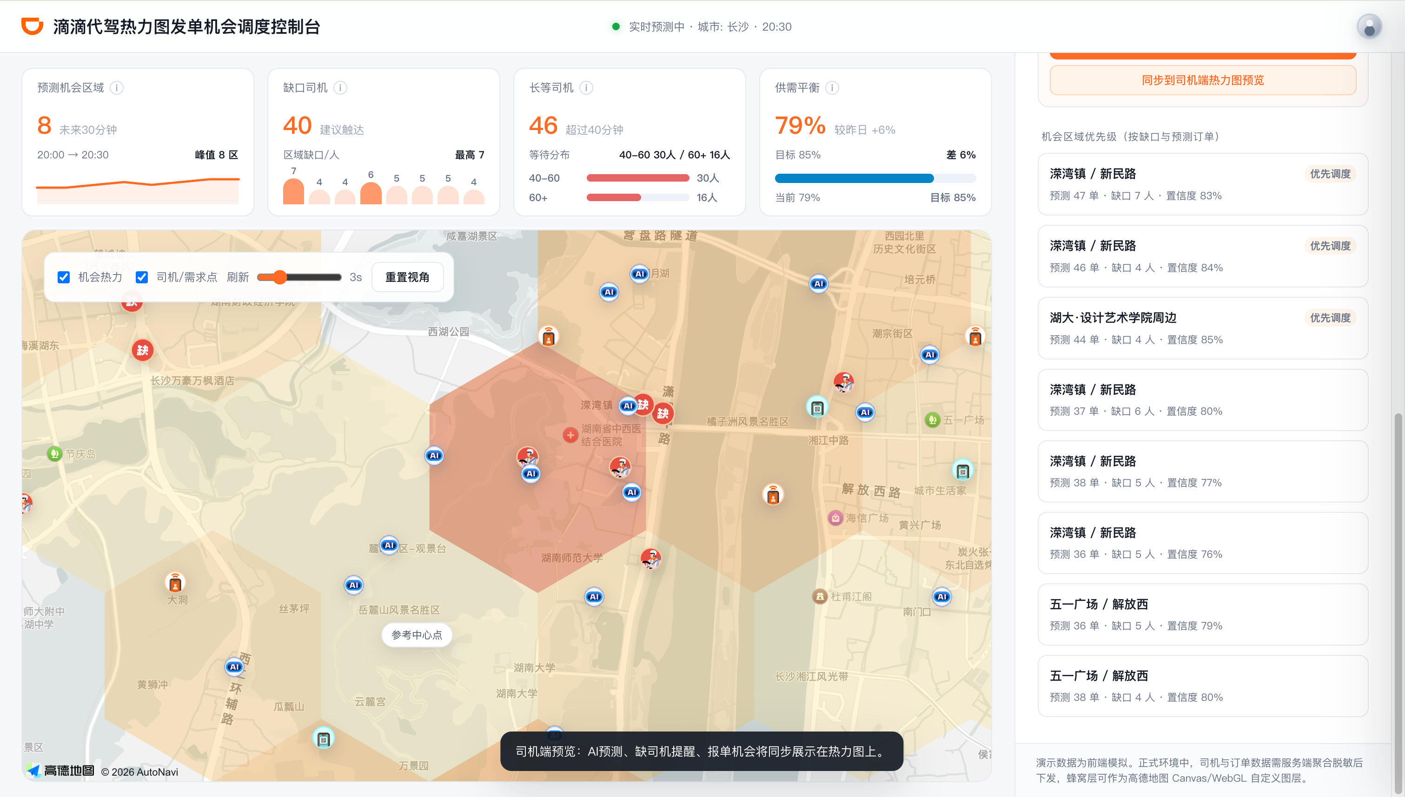Image resolution: width=1405 pixels, height=797 pixels.
Task: Click the AI marker above 黄狮冲
Action: [x=234, y=667]
